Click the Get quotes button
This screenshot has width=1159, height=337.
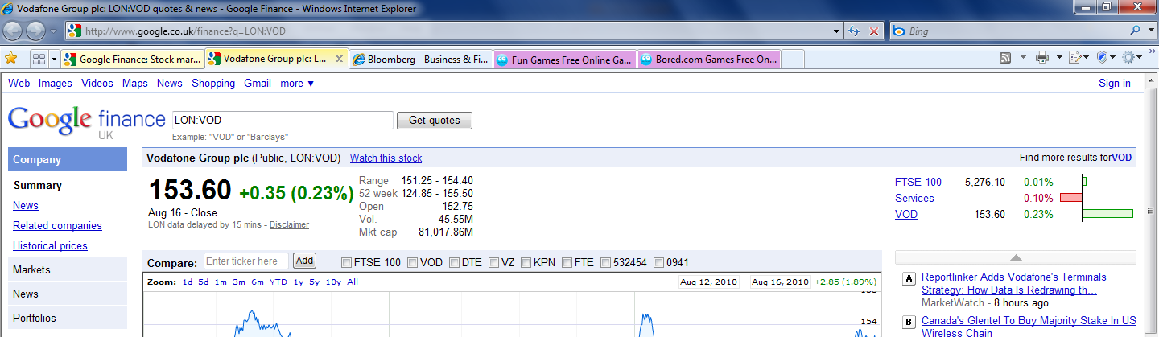[x=435, y=121]
